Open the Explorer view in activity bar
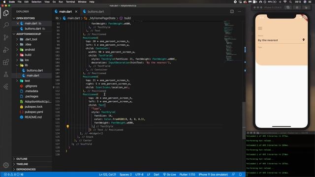The image size is (315, 177). pos(6,13)
